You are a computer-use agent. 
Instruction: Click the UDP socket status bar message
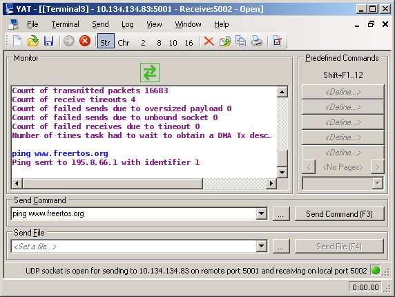[x=196, y=271]
